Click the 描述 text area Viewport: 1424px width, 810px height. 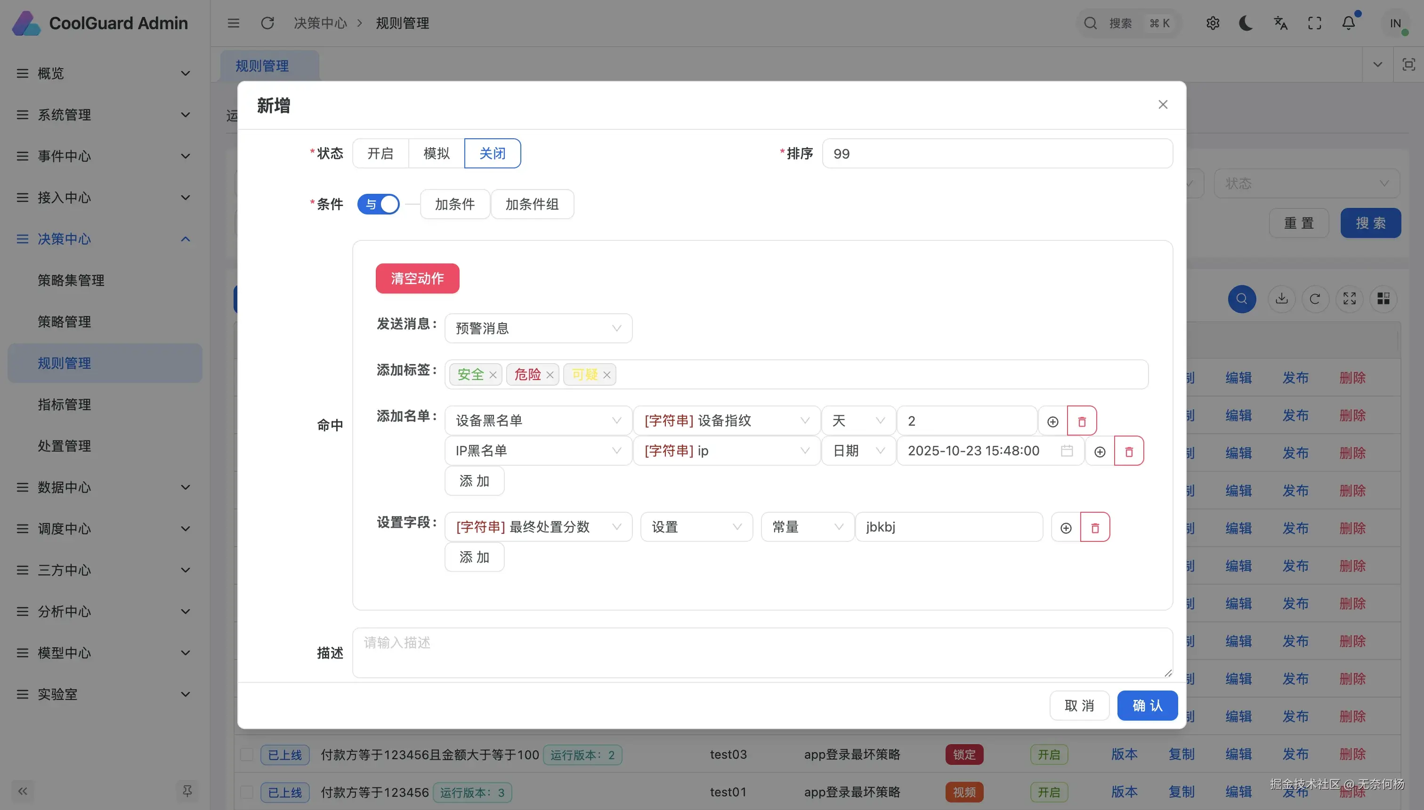click(x=762, y=652)
